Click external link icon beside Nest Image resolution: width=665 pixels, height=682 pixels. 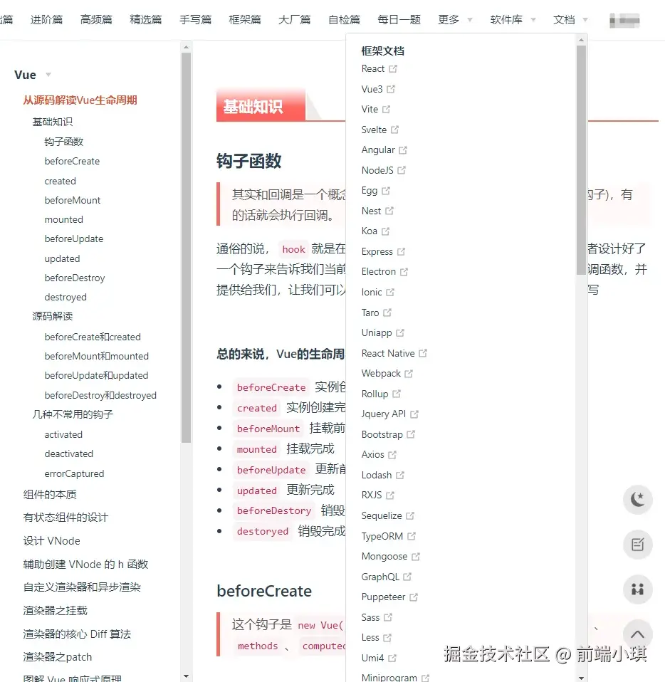[x=389, y=211]
